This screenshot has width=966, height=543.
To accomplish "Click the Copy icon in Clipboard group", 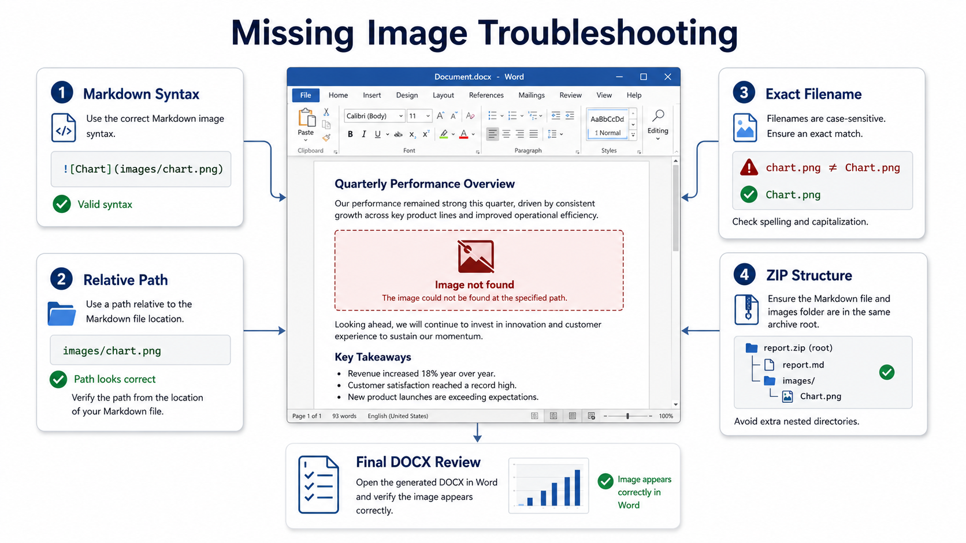I will tap(326, 125).
